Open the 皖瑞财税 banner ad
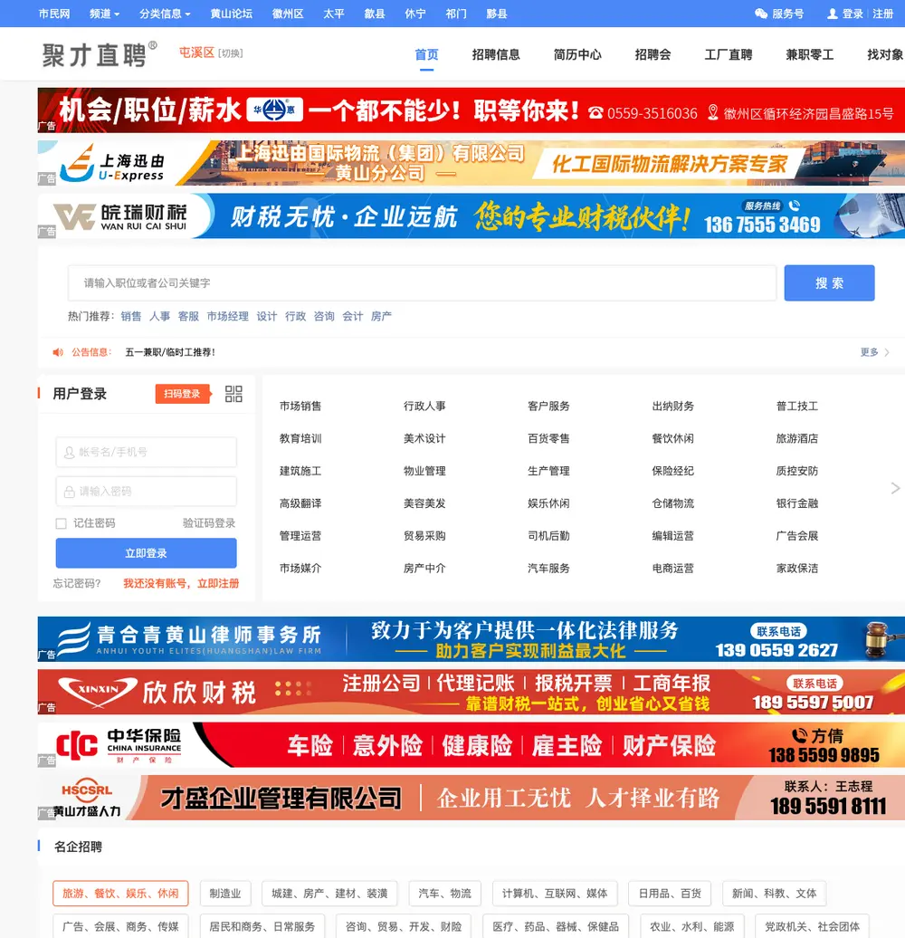The image size is (905, 938). [x=471, y=216]
